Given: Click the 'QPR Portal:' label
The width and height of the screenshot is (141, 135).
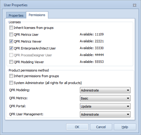Looking at the screenshot, I should [17, 106].
